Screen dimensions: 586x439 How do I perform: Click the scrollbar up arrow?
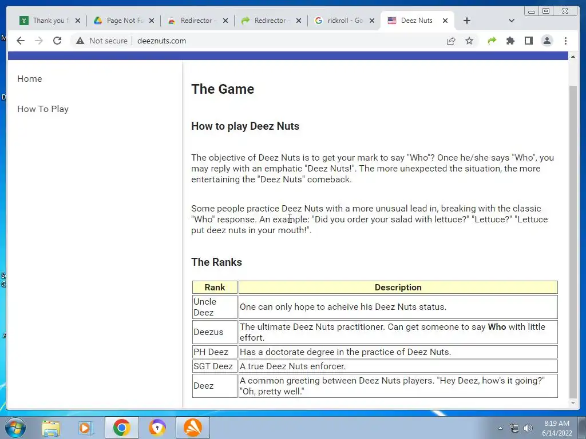[x=573, y=57]
